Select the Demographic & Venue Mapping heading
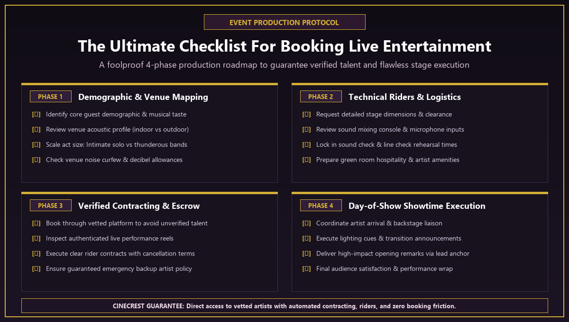This screenshot has width=569, height=322. pyautogui.click(x=143, y=97)
